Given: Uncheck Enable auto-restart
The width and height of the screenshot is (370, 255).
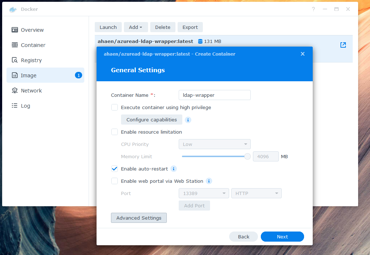Looking at the screenshot, I should [115, 169].
